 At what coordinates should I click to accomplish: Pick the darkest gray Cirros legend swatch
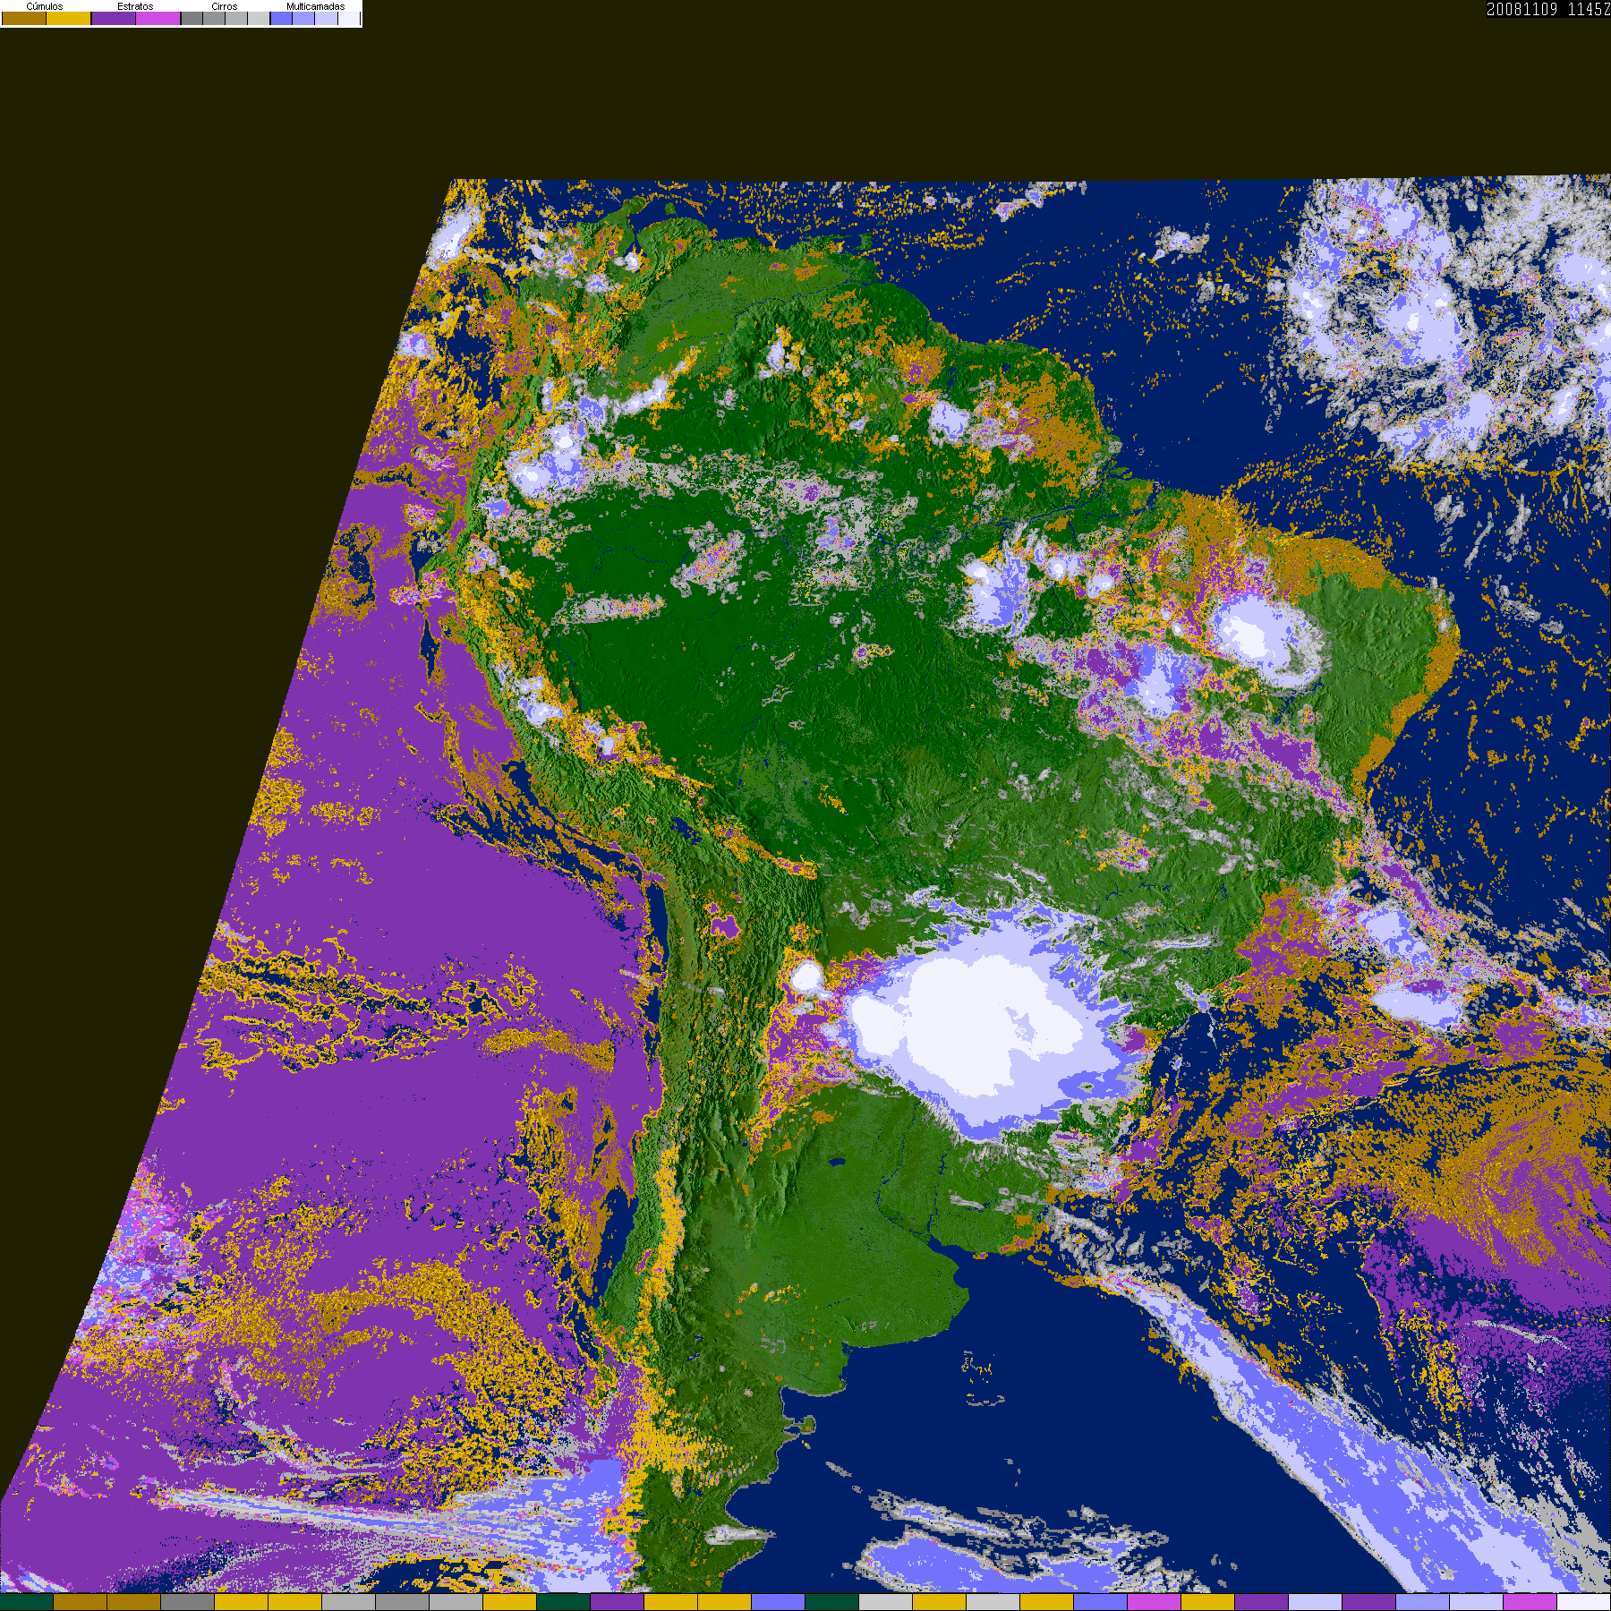192,18
